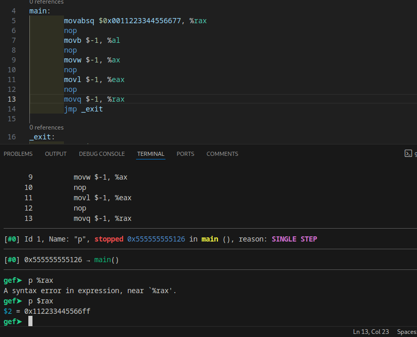Screen dimensions: 417x337
Task: Select the TERMINAL panel tab
Action: tap(151, 154)
